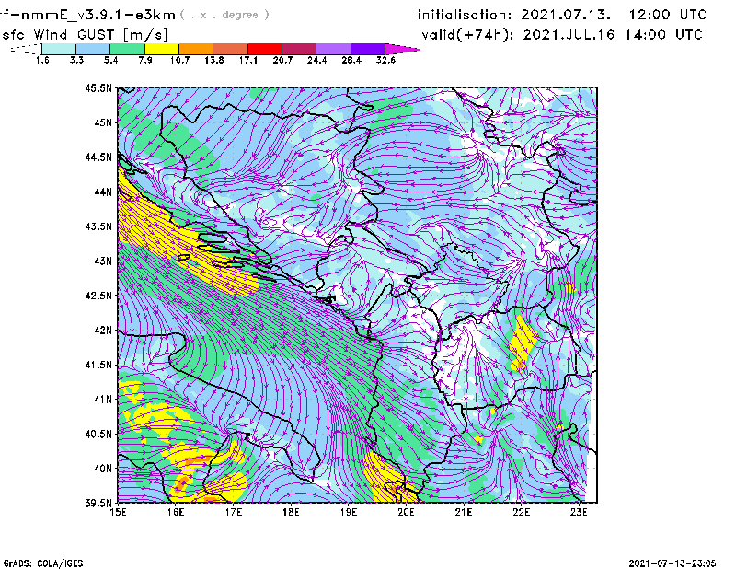
Task: Click the legend value 10.7
Action: [179, 60]
